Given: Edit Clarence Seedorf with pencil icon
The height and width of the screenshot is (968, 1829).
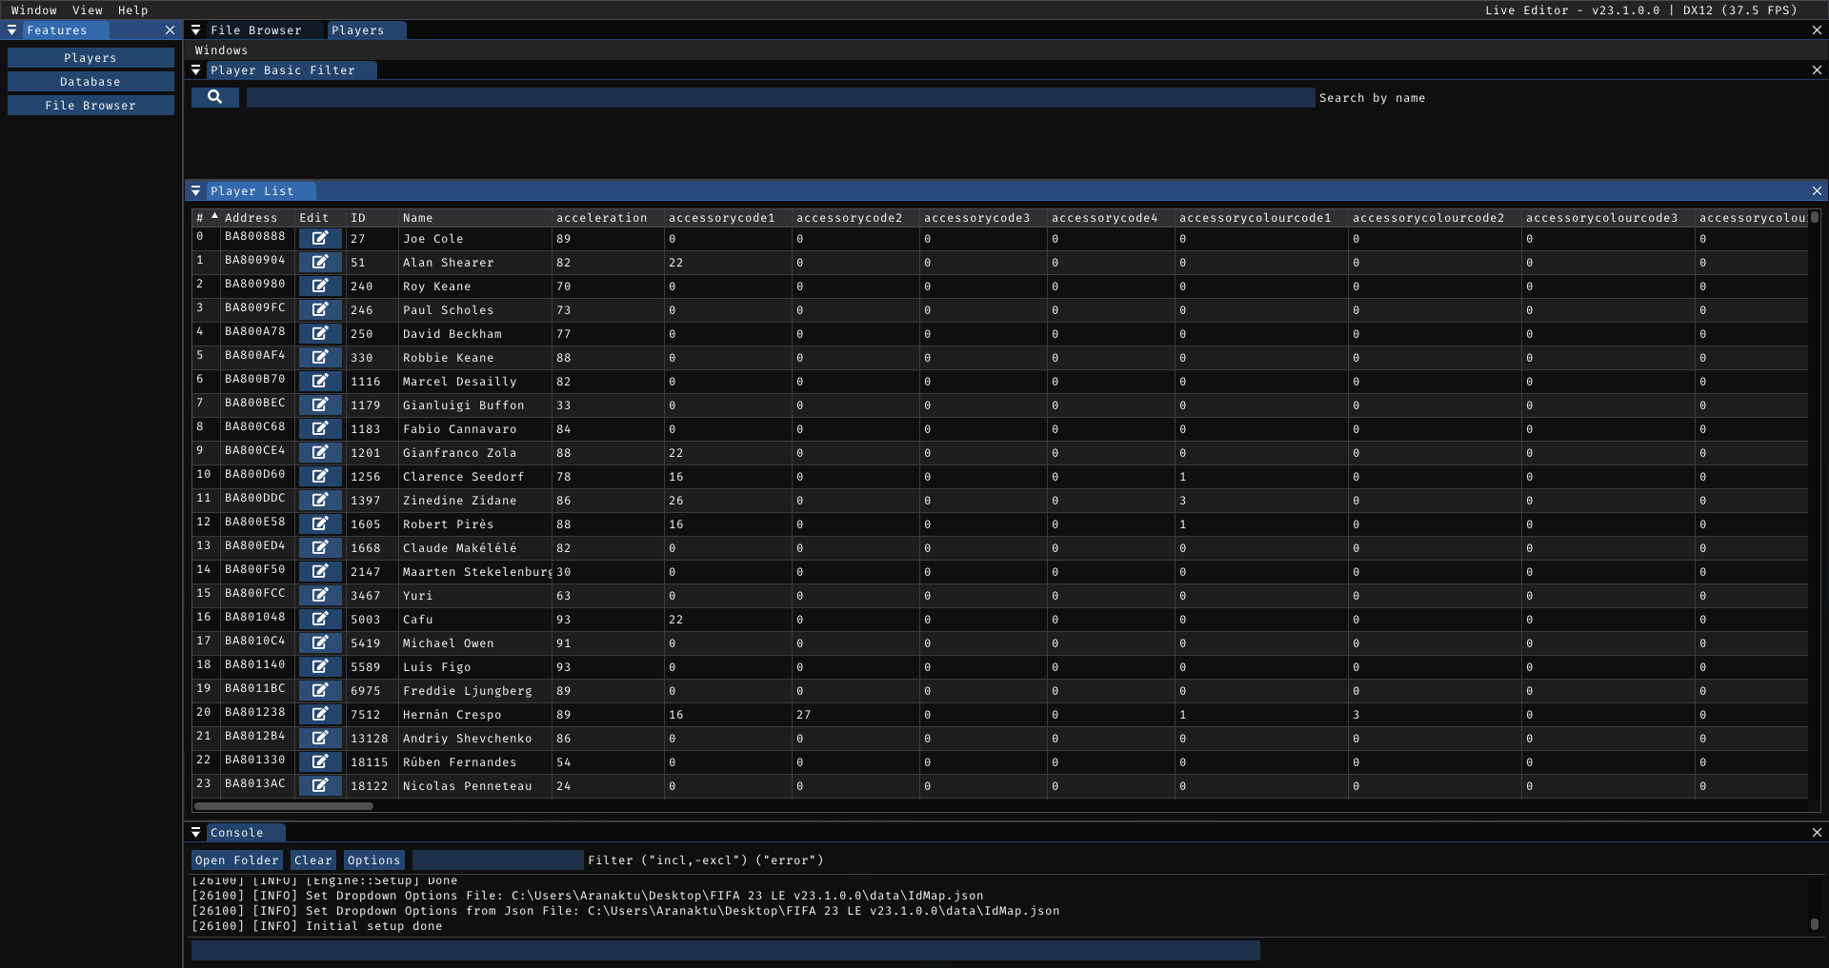Looking at the screenshot, I should [x=320, y=476].
